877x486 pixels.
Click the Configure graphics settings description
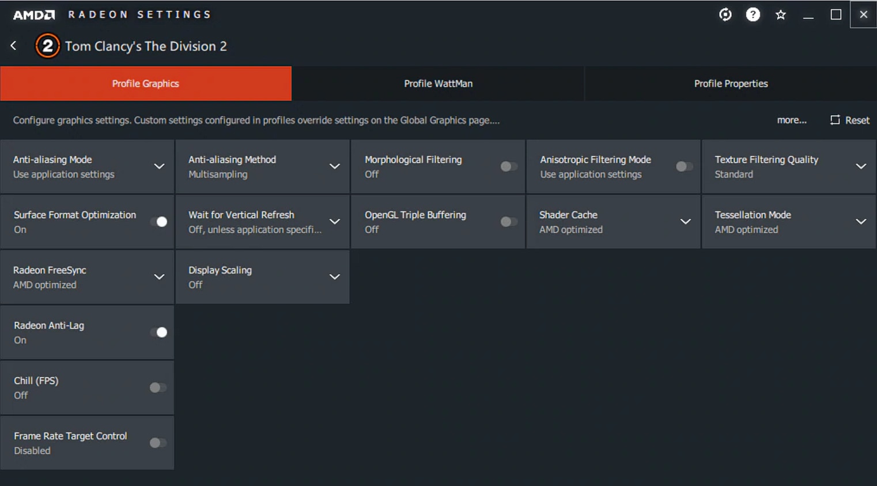click(x=256, y=120)
